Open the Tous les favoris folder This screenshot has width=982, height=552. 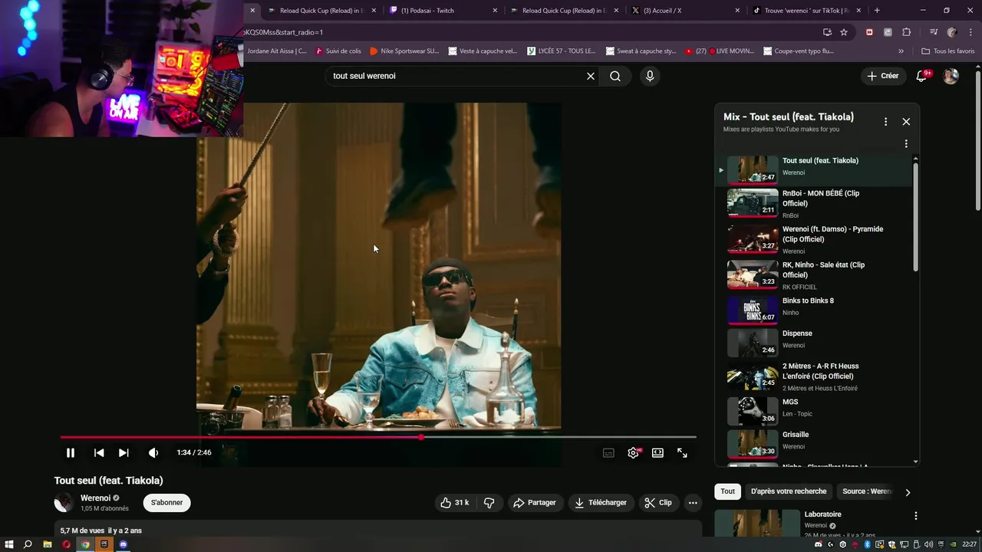[948, 51]
